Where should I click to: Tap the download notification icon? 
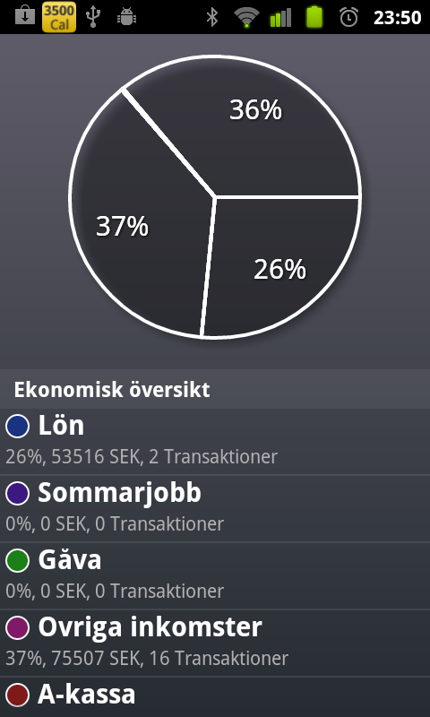coord(25,16)
